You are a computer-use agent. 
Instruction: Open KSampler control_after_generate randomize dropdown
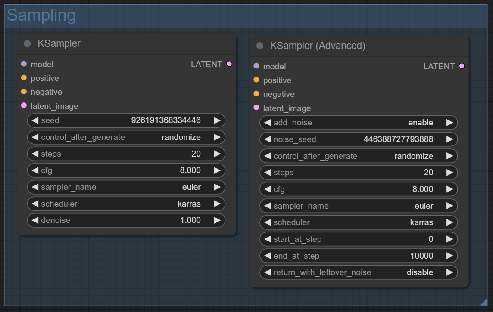pyautogui.click(x=126, y=137)
